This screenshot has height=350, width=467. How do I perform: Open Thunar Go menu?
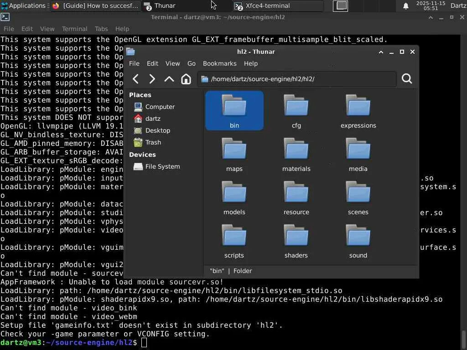pyautogui.click(x=191, y=63)
